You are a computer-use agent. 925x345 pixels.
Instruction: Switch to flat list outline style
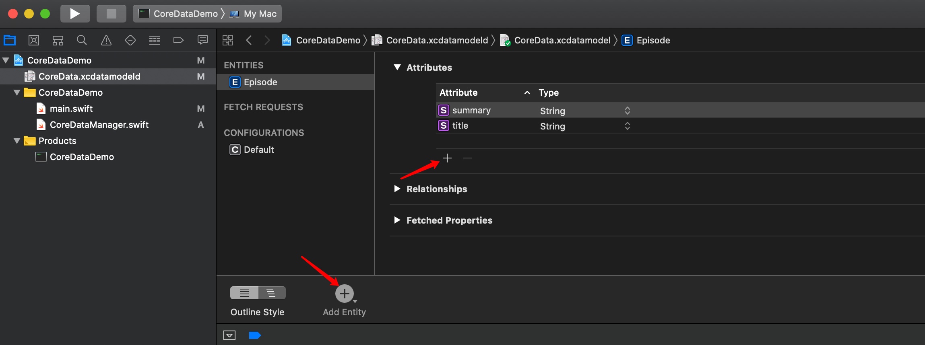[x=244, y=293]
